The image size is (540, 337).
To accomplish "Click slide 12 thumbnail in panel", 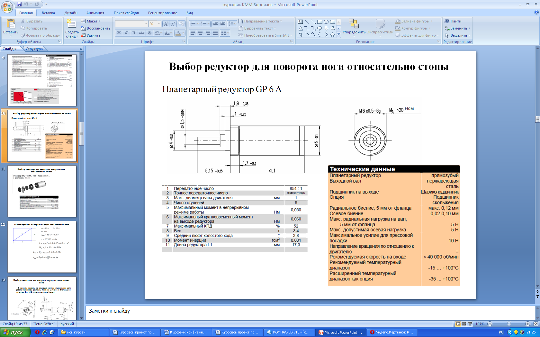I will point(42,247).
